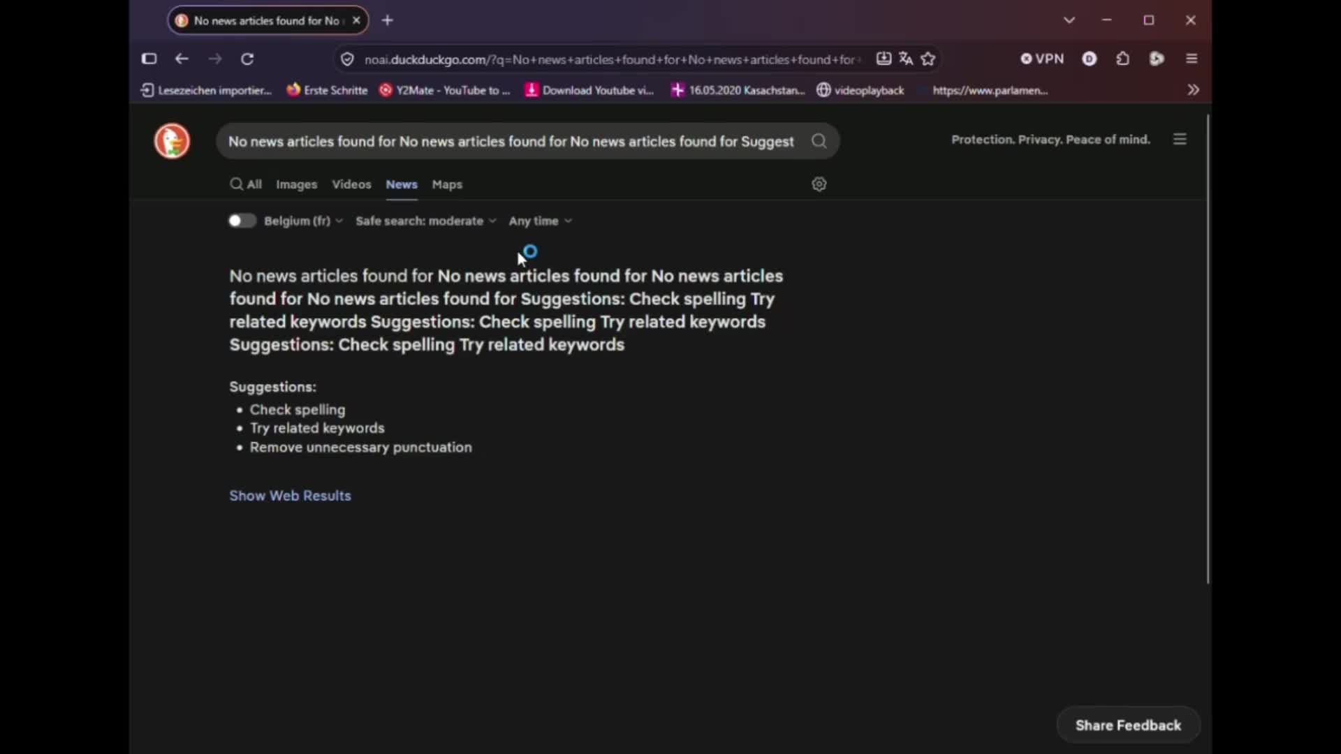Show more bookmarks chevron
Screen dimensions: 1341x754
tap(1194, 90)
